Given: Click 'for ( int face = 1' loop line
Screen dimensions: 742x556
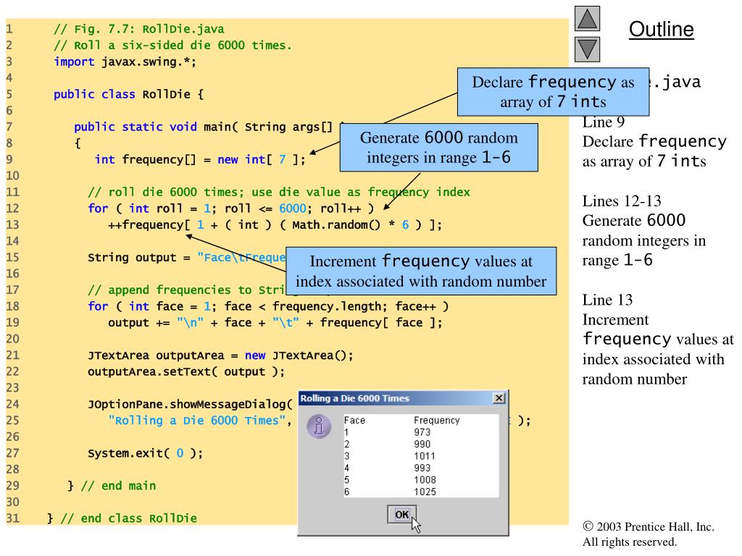Looking at the screenshot, I should (x=268, y=306).
